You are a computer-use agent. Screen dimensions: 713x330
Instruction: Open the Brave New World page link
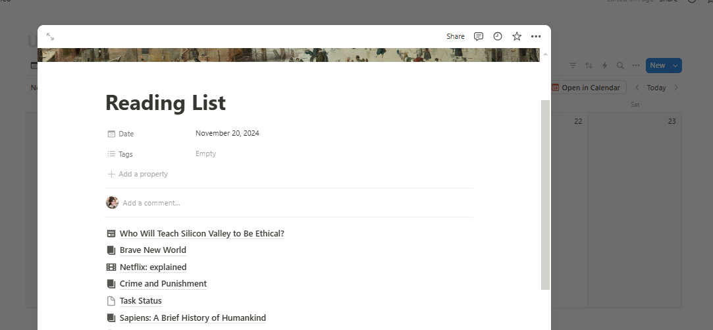pyautogui.click(x=153, y=250)
